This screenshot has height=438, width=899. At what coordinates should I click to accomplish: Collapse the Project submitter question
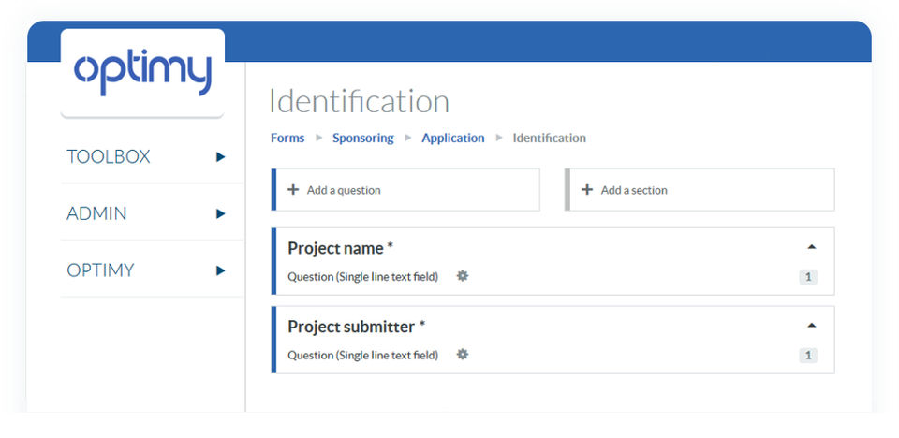(811, 326)
